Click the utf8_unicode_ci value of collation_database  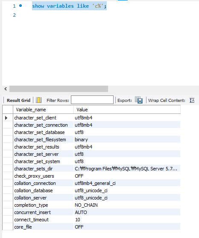pos(127,190)
